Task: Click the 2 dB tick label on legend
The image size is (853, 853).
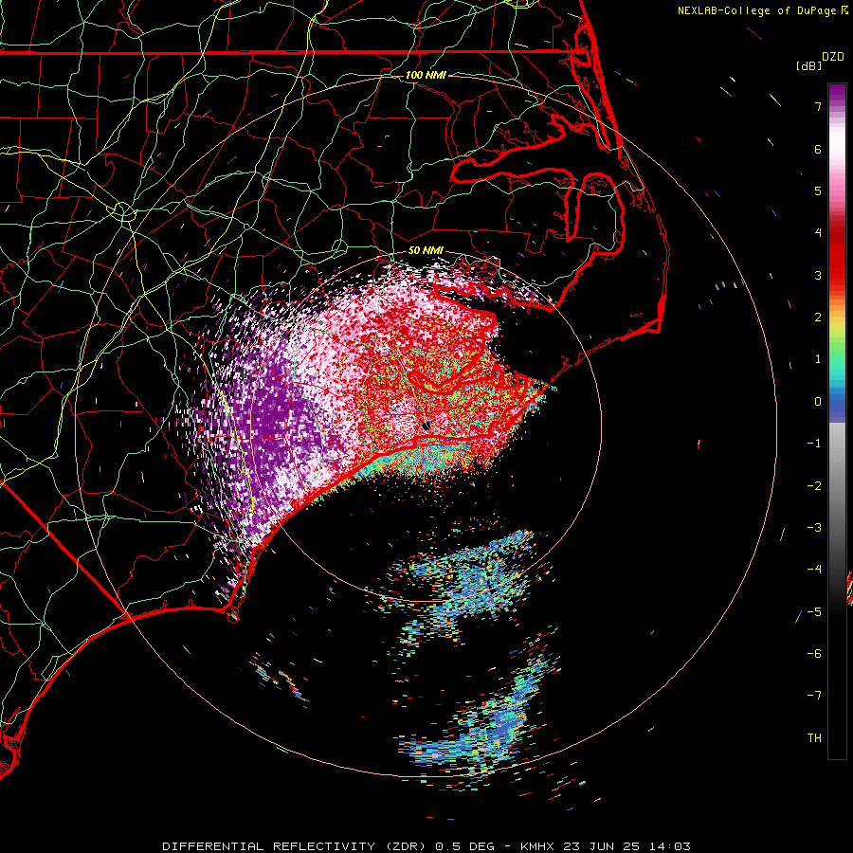Action: pos(818,318)
